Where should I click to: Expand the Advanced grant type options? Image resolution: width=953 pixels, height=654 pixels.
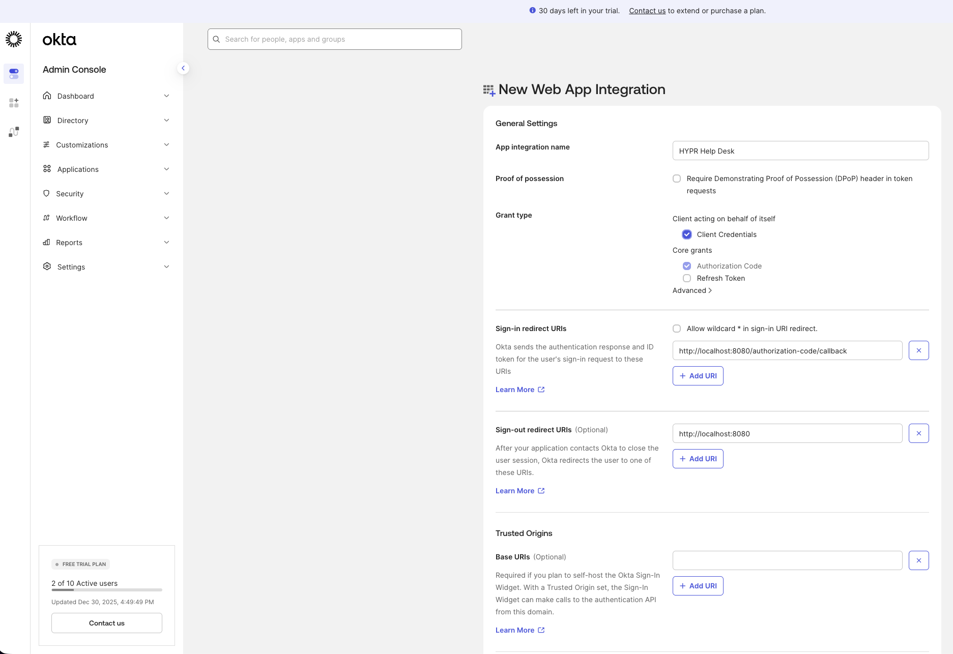point(692,290)
